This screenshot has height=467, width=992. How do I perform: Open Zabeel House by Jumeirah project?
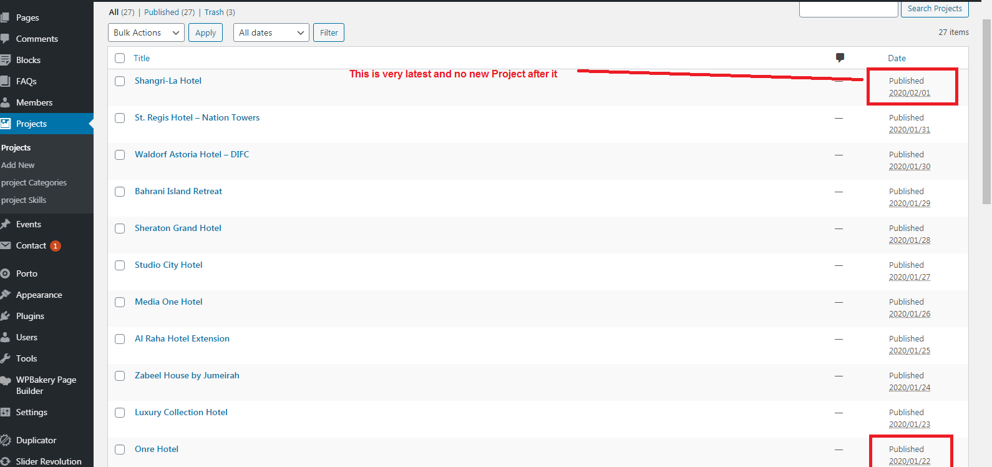coord(187,375)
